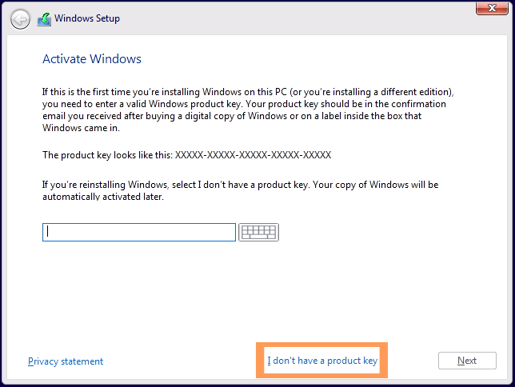This screenshot has width=515, height=387.
Task: Click blank area below the product key field
Action: 240,296
